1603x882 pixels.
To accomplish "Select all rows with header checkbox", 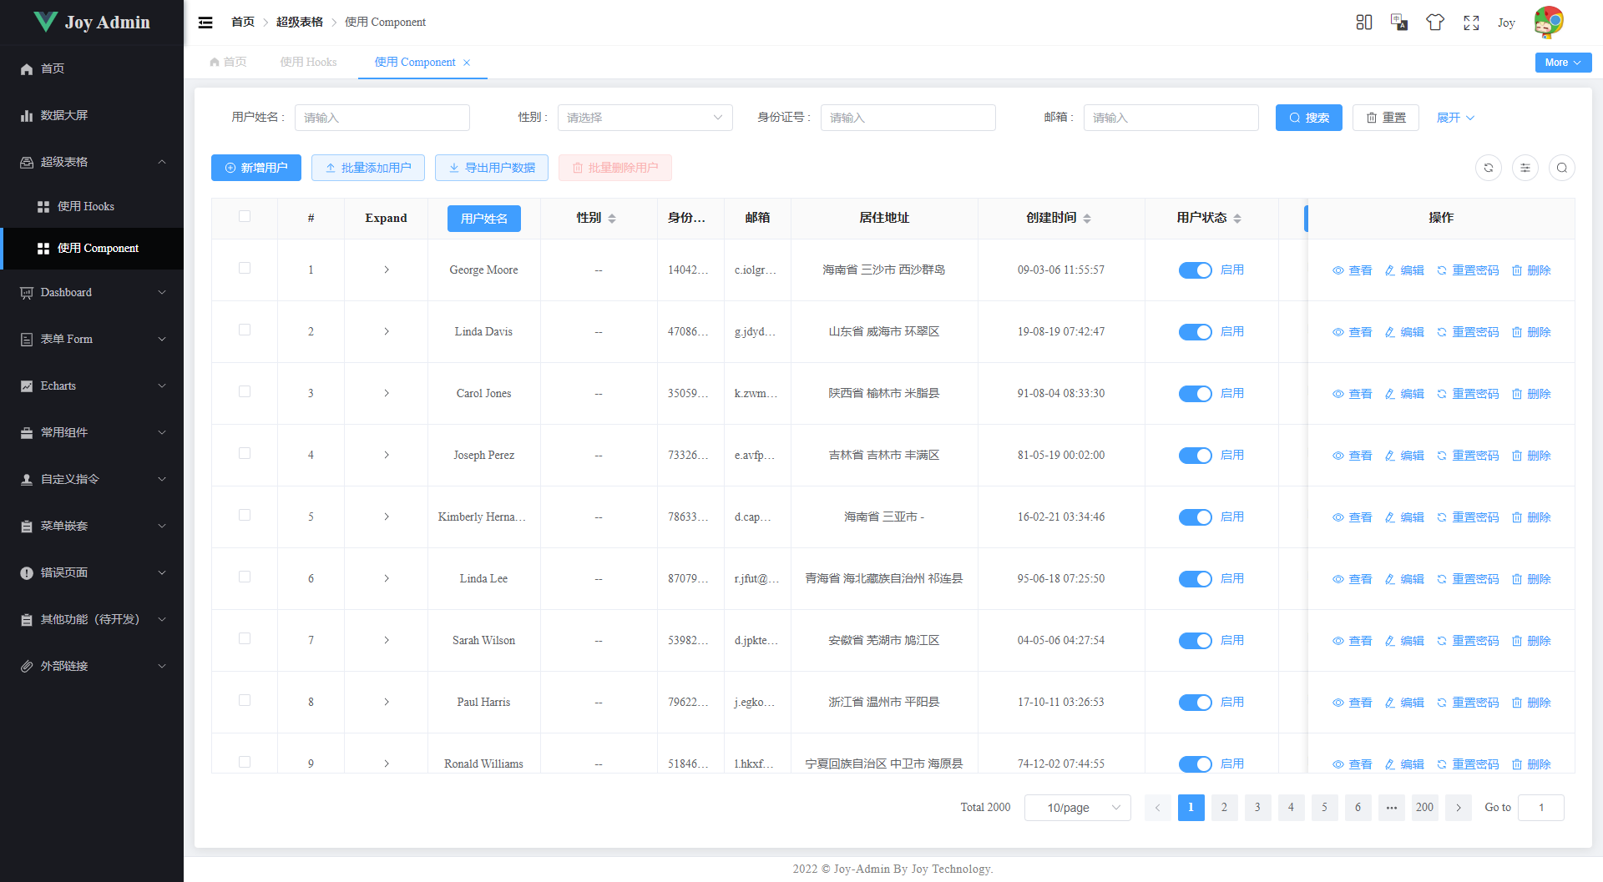I will 245,216.
